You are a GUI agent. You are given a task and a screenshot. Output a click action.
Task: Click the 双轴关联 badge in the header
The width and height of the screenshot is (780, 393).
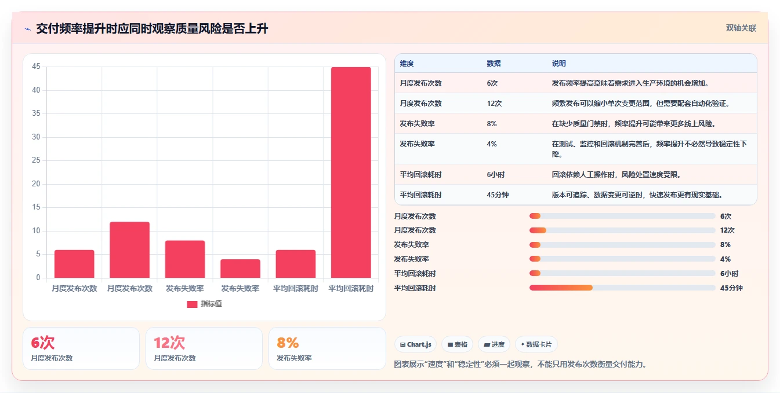pyautogui.click(x=741, y=28)
